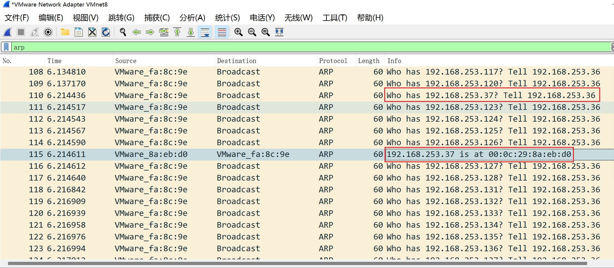Jump to the last packet

(x=191, y=32)
